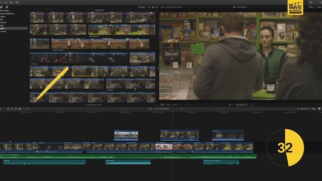This screenshot has width=322, height=181.
Task: Open the Overwrite edit options dropdown
Action: [x=21, y=109]
